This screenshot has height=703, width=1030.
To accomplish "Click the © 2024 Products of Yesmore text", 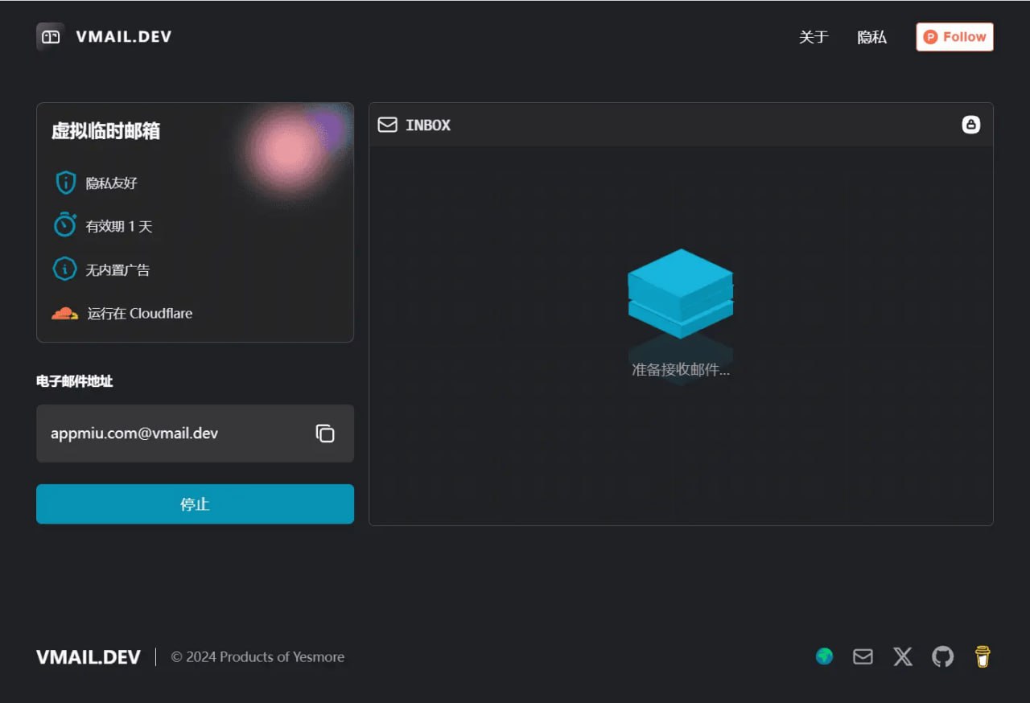I will pyautogui.click(x=257, y=657).
